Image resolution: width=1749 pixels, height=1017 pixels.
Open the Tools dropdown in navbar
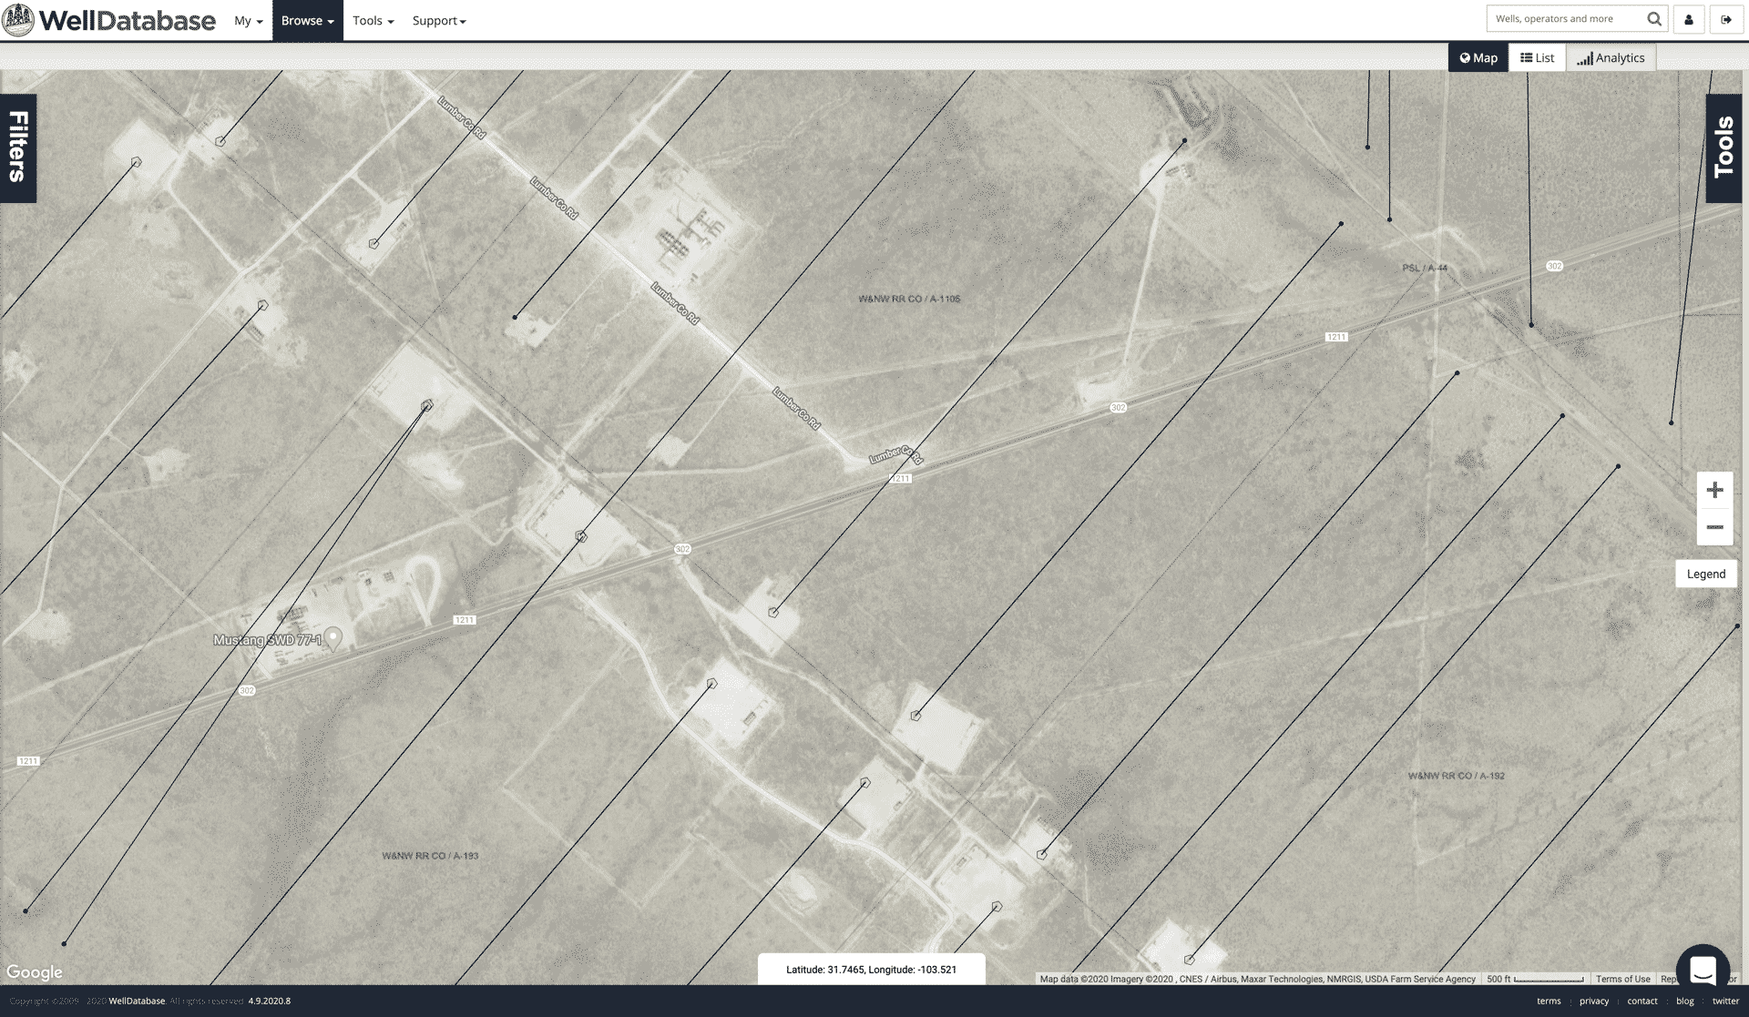click(x=373, y=20)
